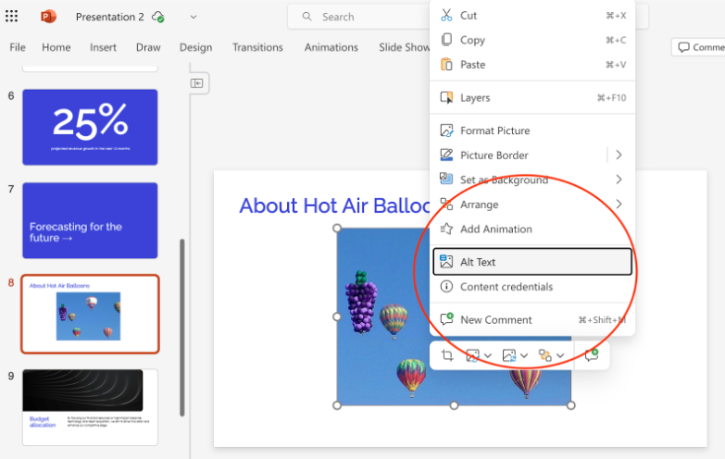The height and width of the screenshot is (459, 725).
Task: Click the thumbnail pane vertical scrollbar
Action: tap(182, 328)
